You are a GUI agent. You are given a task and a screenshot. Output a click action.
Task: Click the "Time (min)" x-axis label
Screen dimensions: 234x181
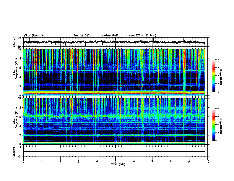pos(118,164)
